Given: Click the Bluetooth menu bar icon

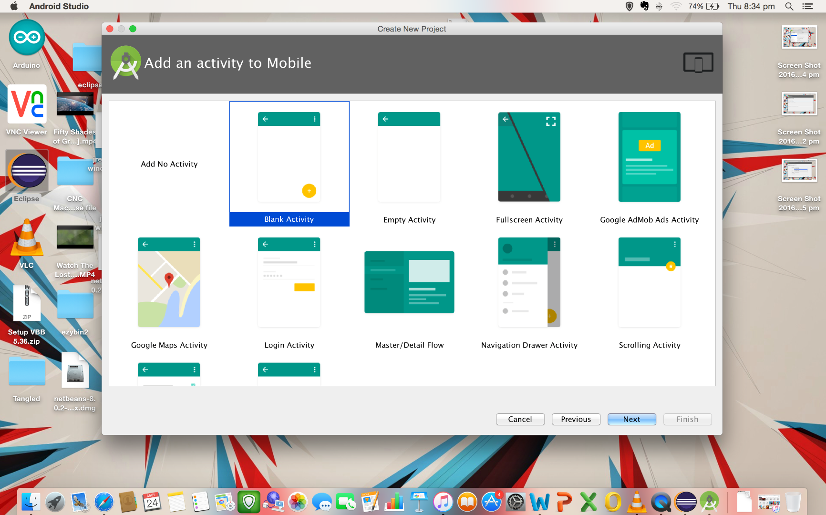Looking at the screenshot, I should [659, 6].
